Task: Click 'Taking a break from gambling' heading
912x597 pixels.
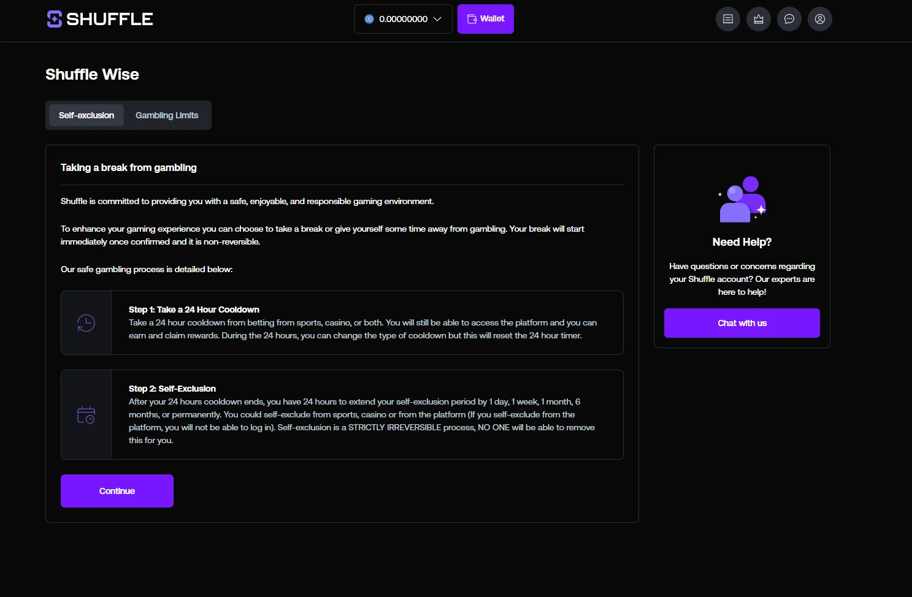Action: 129,167
